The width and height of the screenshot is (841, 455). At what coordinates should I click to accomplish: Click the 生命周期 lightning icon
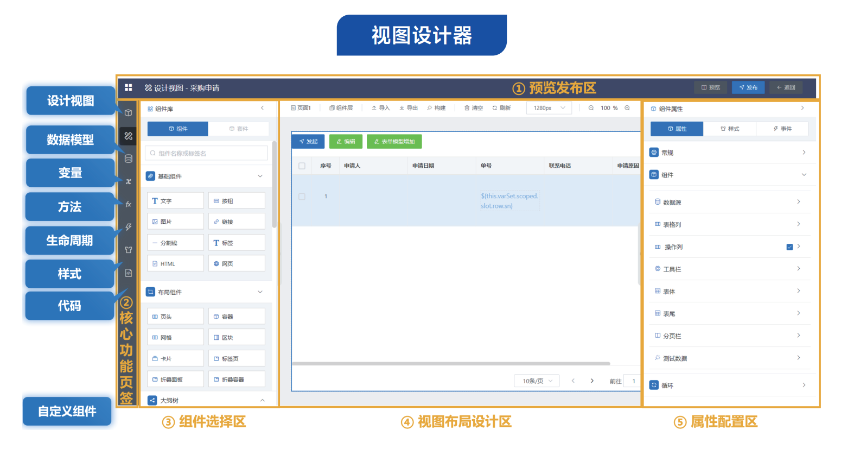tap(128, 227)
